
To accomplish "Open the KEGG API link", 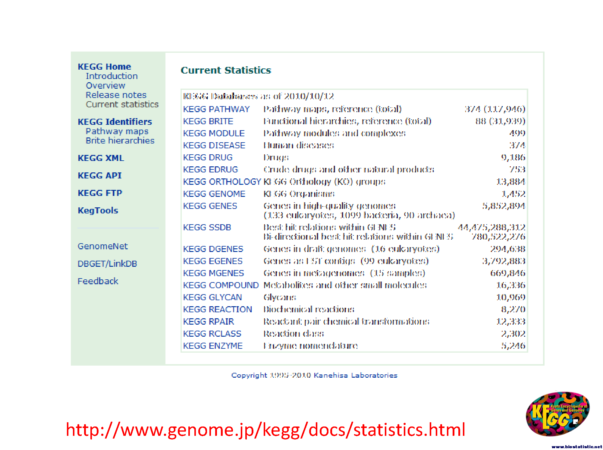I will (100, 176).
